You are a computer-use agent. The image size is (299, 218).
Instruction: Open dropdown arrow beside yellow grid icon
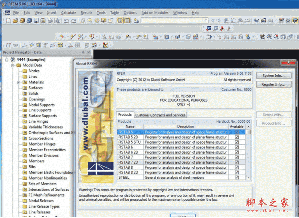pyautogui.click(x=65, y=45)
